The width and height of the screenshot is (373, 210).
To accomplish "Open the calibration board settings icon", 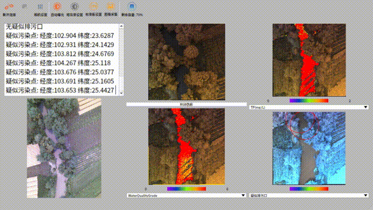I will click(93, 6).
